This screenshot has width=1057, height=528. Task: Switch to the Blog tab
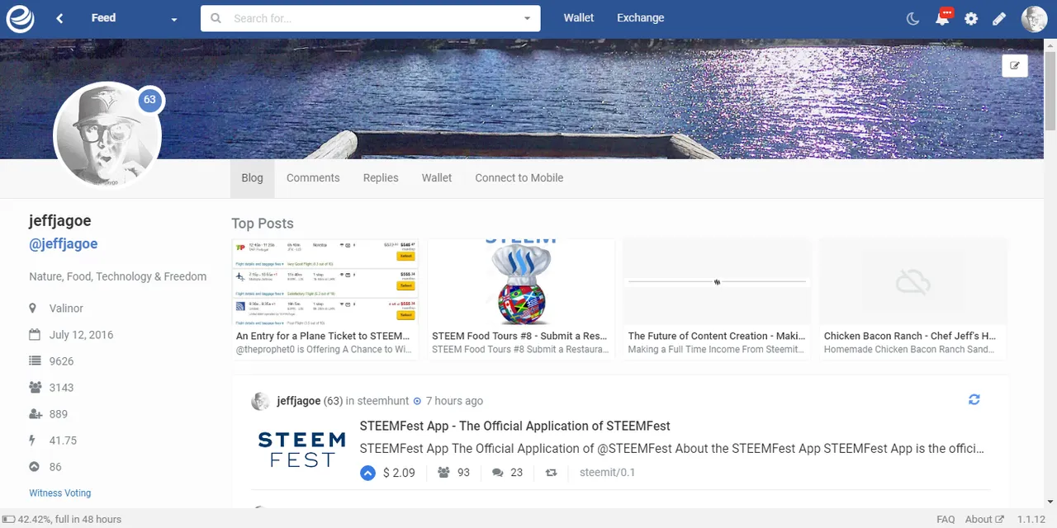coord(252,177)
